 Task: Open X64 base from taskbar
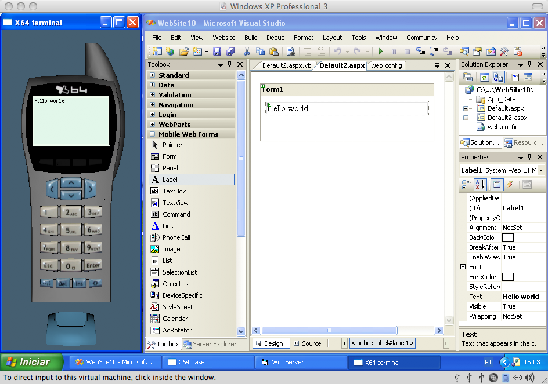tap(208, 362)
